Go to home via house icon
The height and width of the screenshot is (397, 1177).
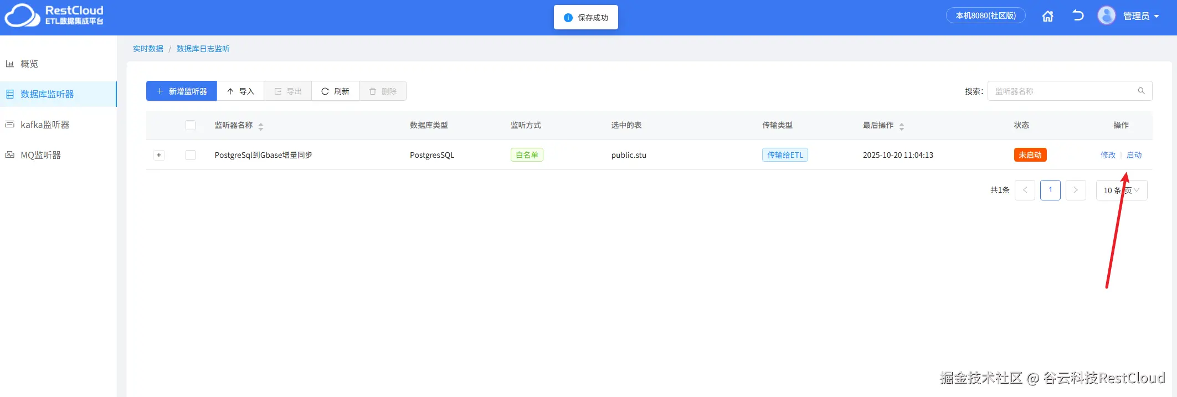click(x=1047, y=16)
